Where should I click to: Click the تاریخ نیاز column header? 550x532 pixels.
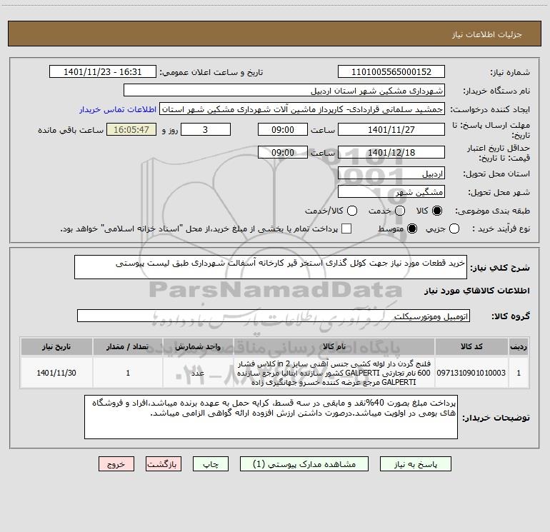pos(56,346)
